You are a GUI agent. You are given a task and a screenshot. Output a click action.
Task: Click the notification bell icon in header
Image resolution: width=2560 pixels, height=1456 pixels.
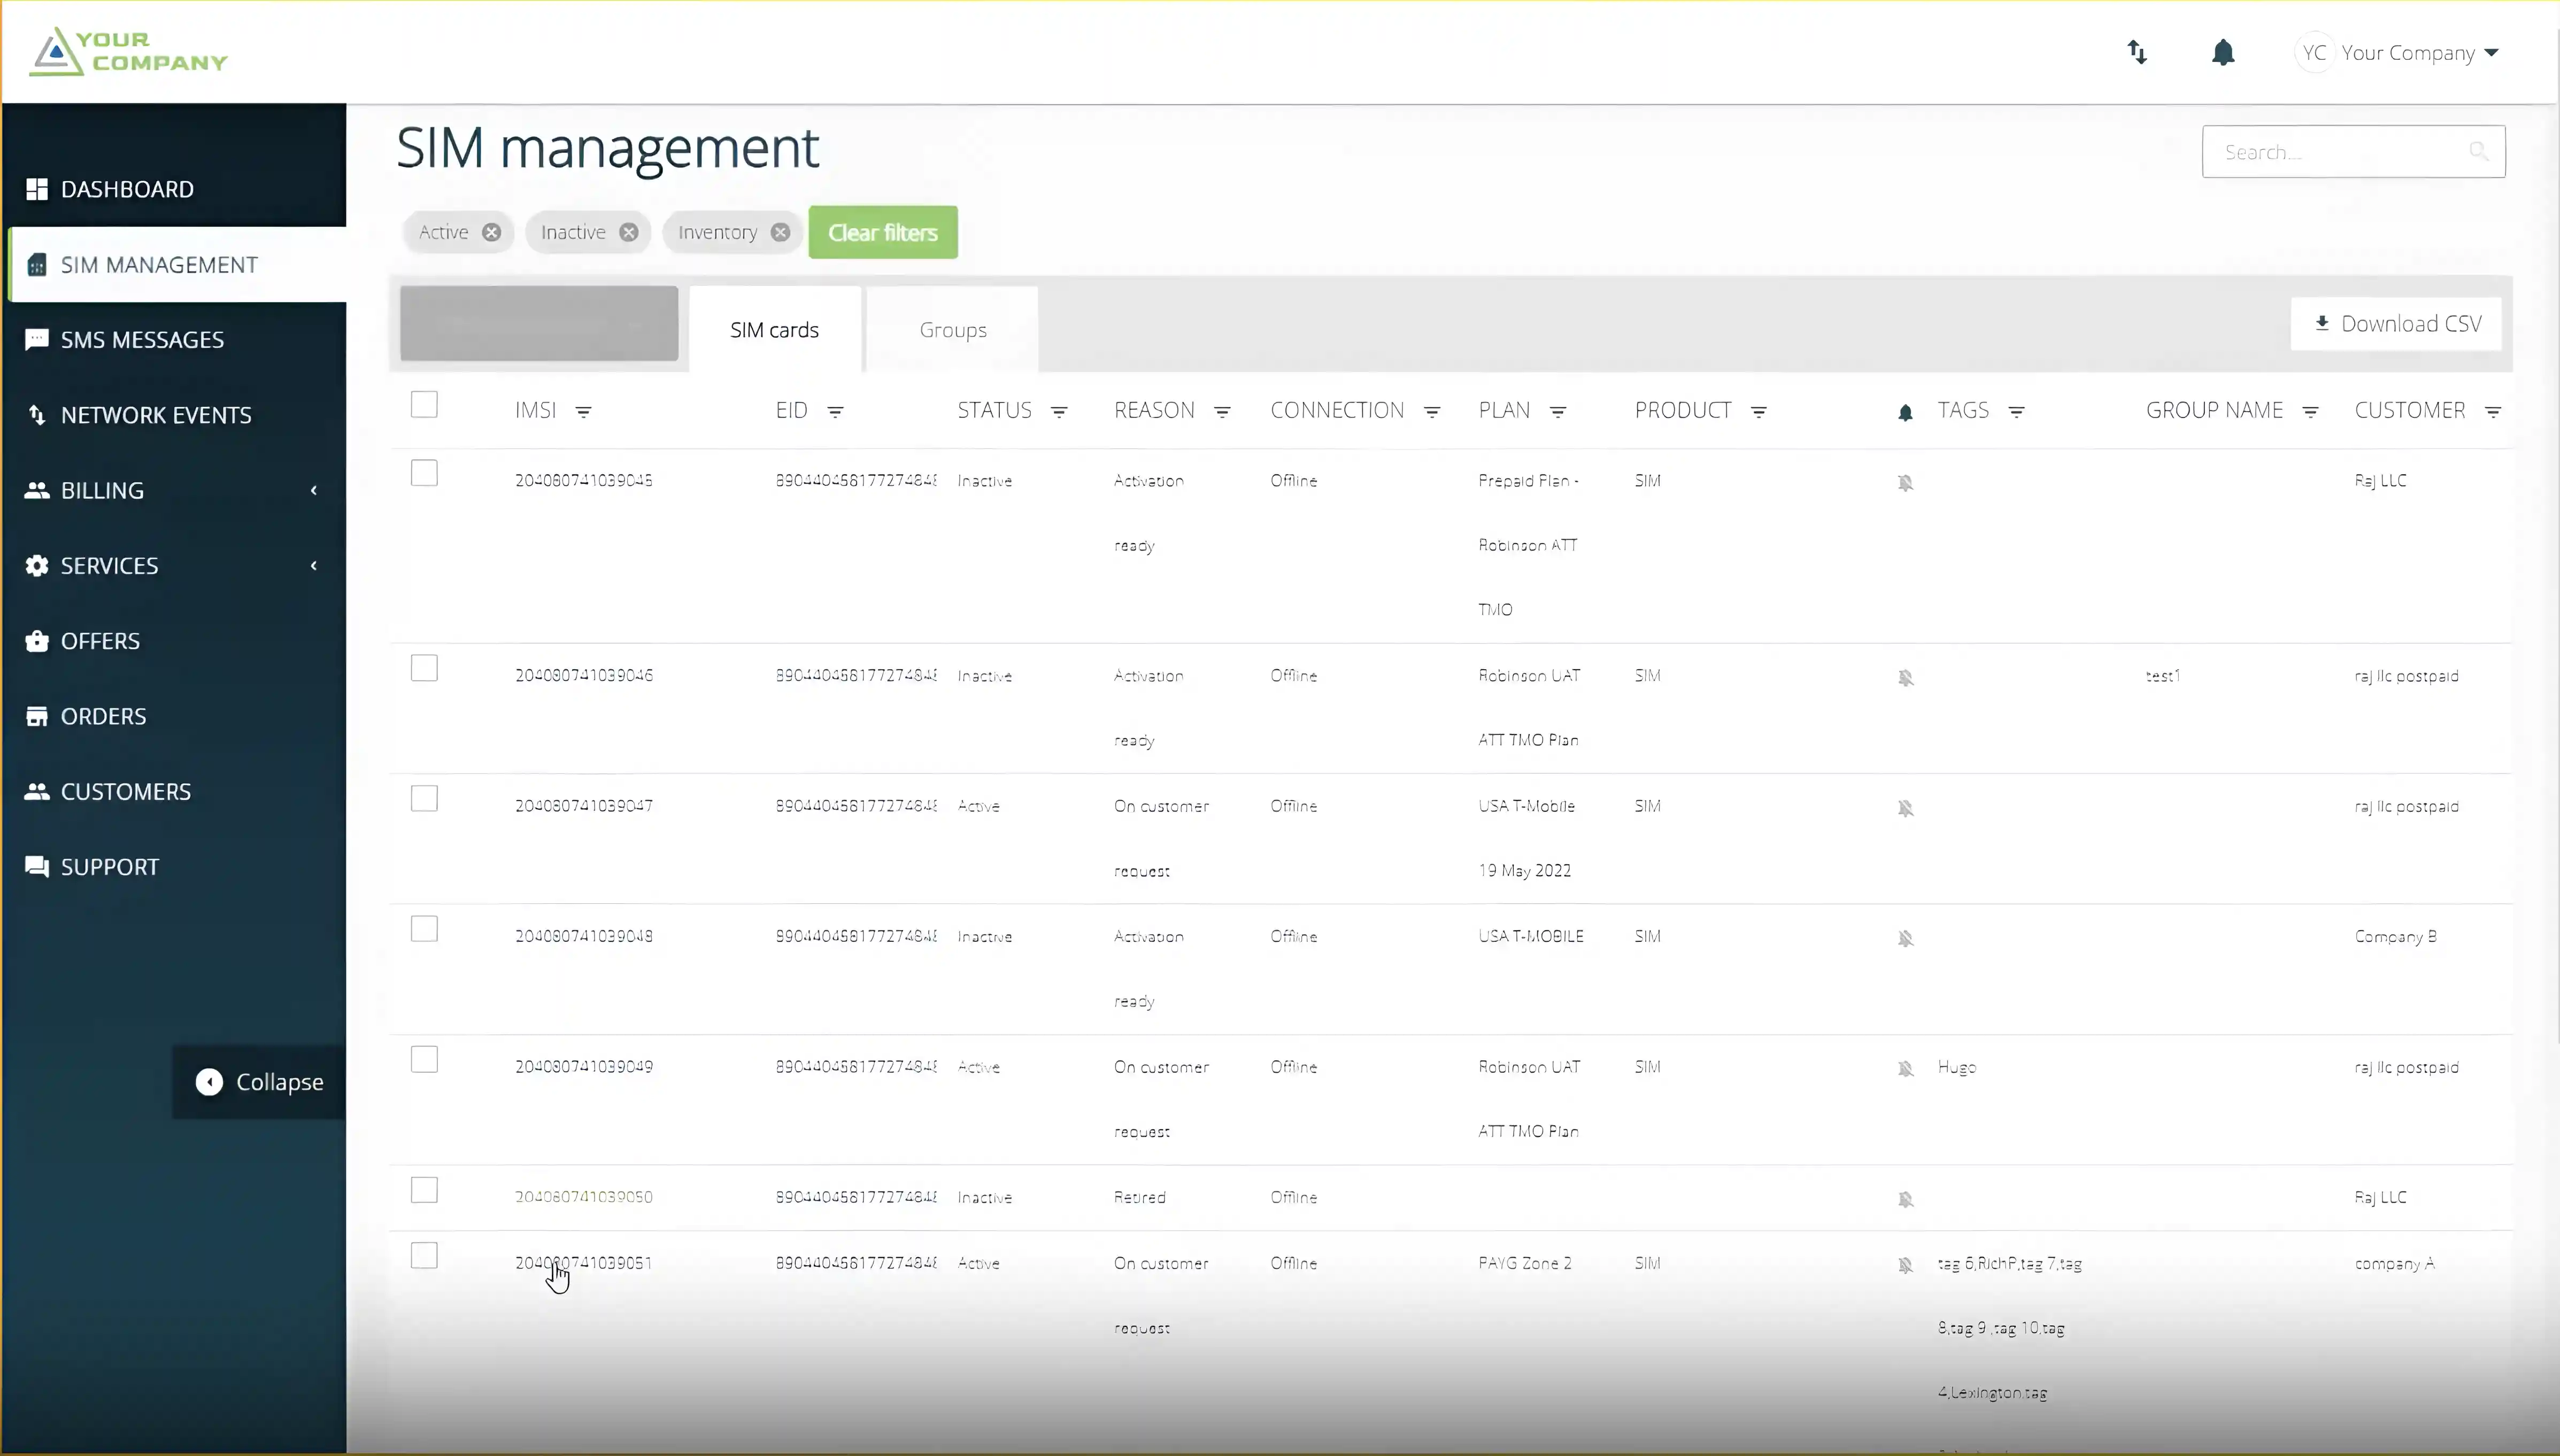pyautogui.click(x=2222, y=52)
